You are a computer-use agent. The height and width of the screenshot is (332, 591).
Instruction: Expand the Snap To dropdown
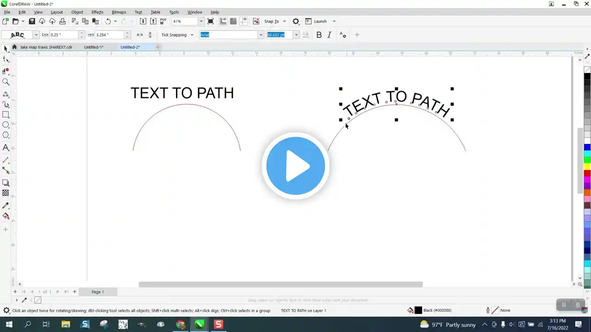[x=284, y=21]
